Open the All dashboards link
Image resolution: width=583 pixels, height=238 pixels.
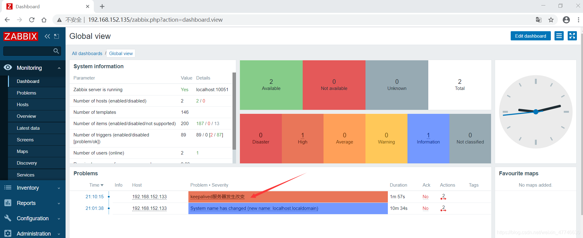[87, 54]
